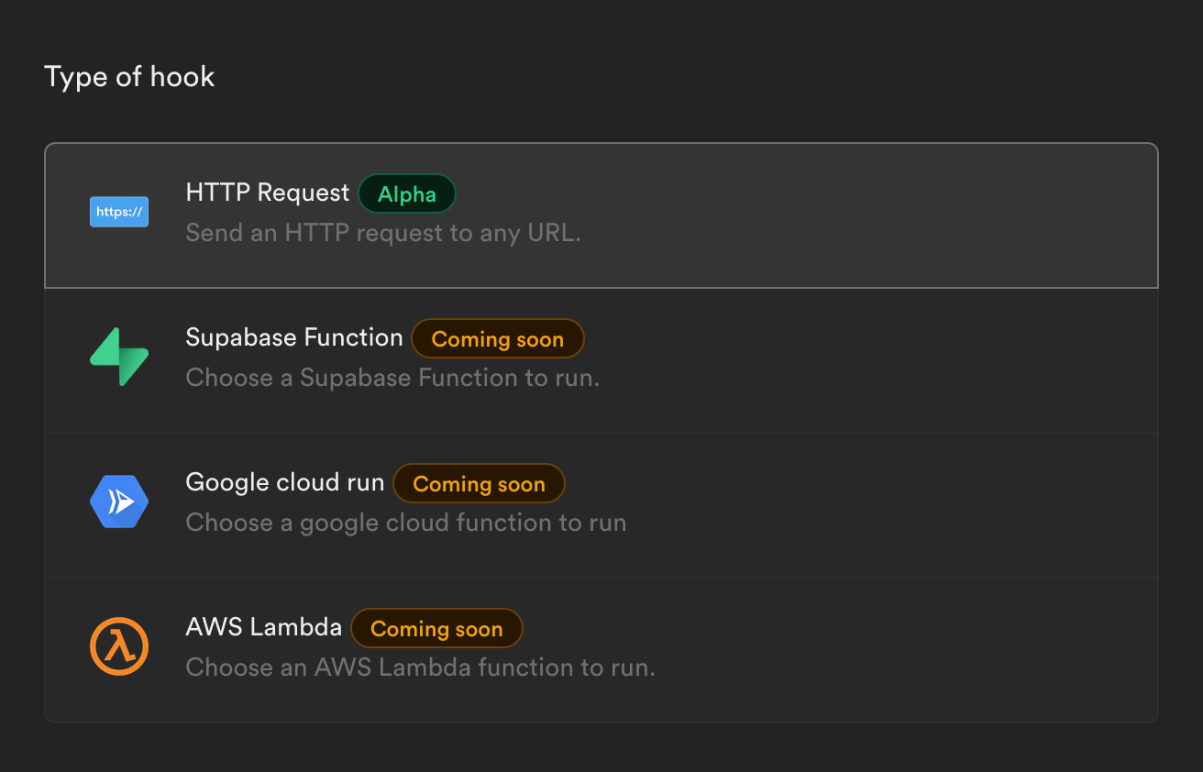Click the https:// HTTP Request icon
Image resolution: width=1203 pixels, height=772 pixels.
coord(118,211)
